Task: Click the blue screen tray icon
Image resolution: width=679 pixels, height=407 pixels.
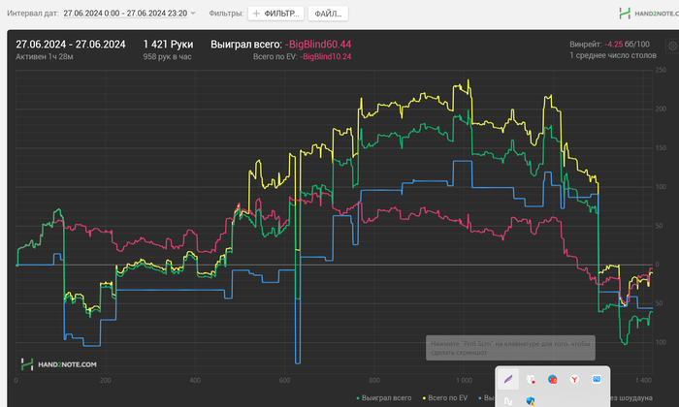Action: pyautogui.click(x=597, y=379)
